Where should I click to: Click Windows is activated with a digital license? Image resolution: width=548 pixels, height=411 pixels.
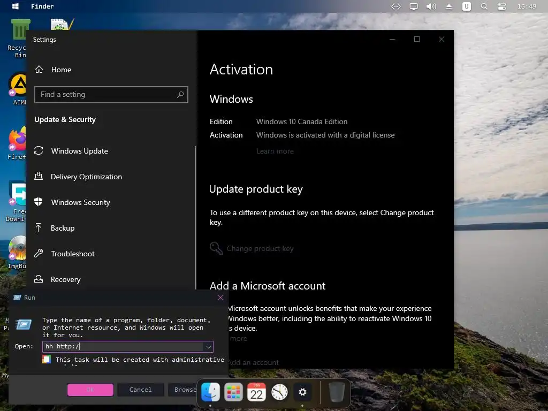pos(325,135)
